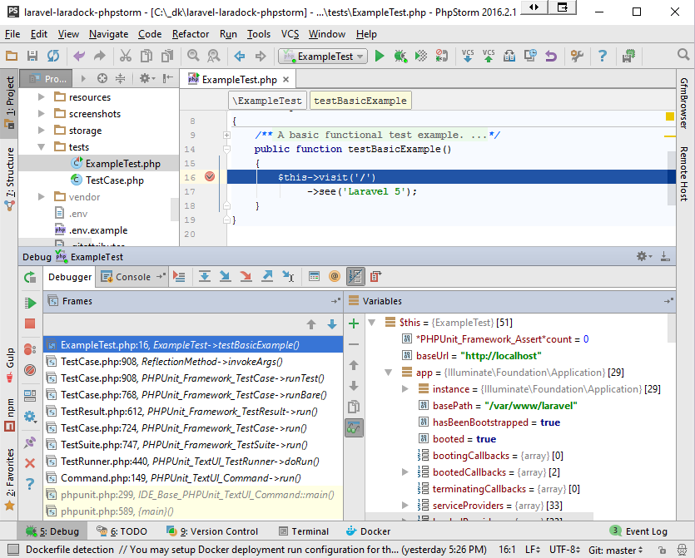This screenshot has width=695, height=558.
Task: Navigate back with the blue left arrow
Action: 240,57
